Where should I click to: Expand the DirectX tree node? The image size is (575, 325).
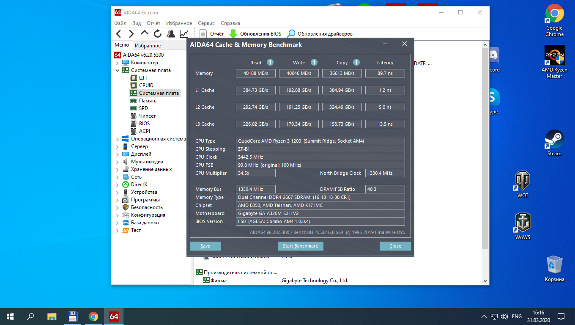click(118, 185)
